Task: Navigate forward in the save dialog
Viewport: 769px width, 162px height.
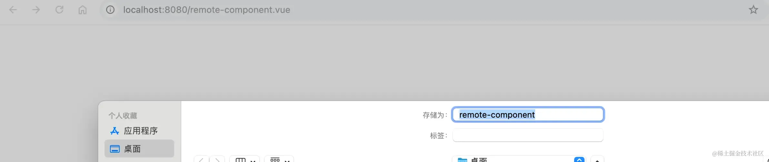Action: point(217,159)
